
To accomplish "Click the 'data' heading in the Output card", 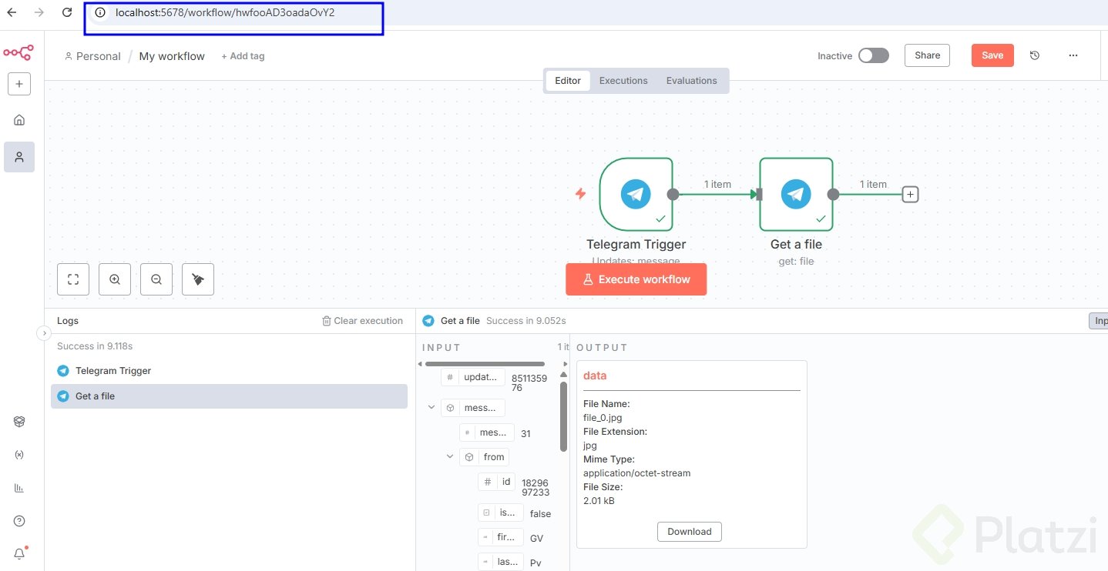I will click(595, 376).
